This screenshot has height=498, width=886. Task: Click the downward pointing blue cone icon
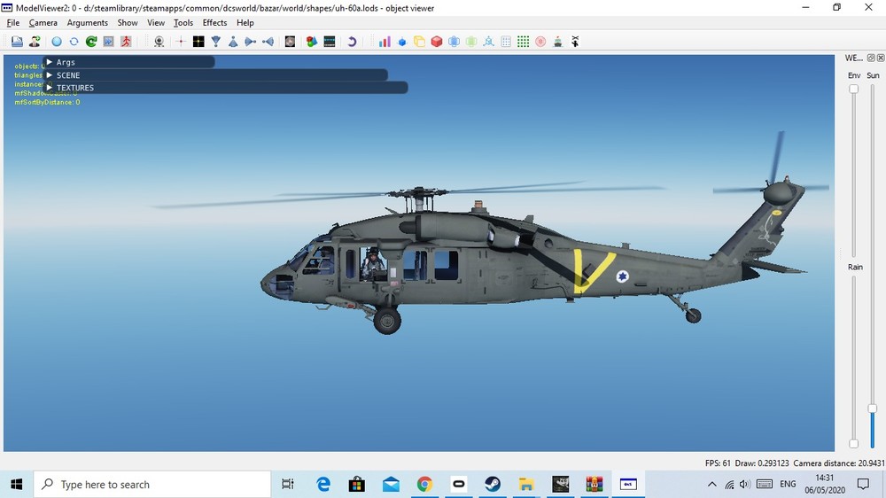[x=216, y=42]
